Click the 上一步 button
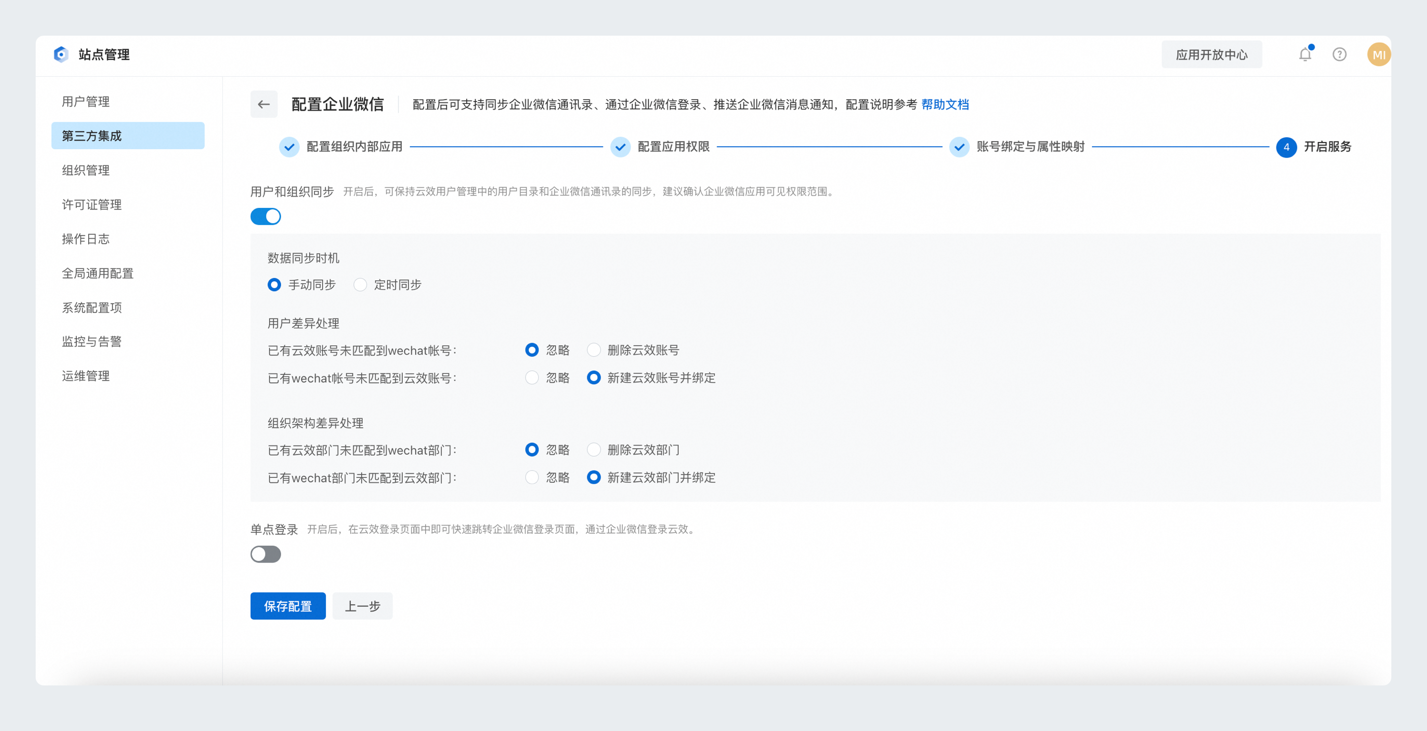 coord(363,606)
